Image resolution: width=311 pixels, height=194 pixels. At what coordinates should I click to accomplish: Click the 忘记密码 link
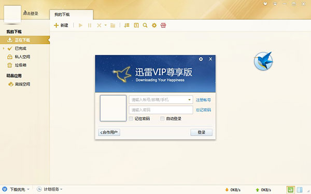pos(203,110)
